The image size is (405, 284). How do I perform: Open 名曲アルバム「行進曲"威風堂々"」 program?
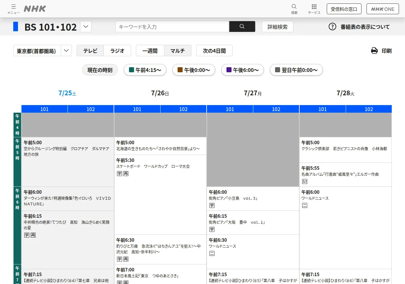[x=346, y=175]
